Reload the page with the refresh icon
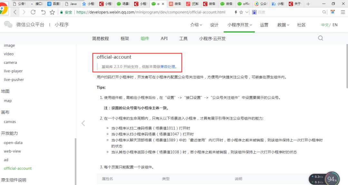This screenshot has height=185, width=348. click(33, 12)
